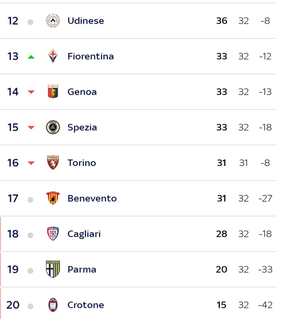Click Fiorentina's green up arrow indicator

pyautogui.click(x=31, y=57)
